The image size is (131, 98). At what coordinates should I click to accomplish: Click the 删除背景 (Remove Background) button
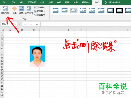5,10
